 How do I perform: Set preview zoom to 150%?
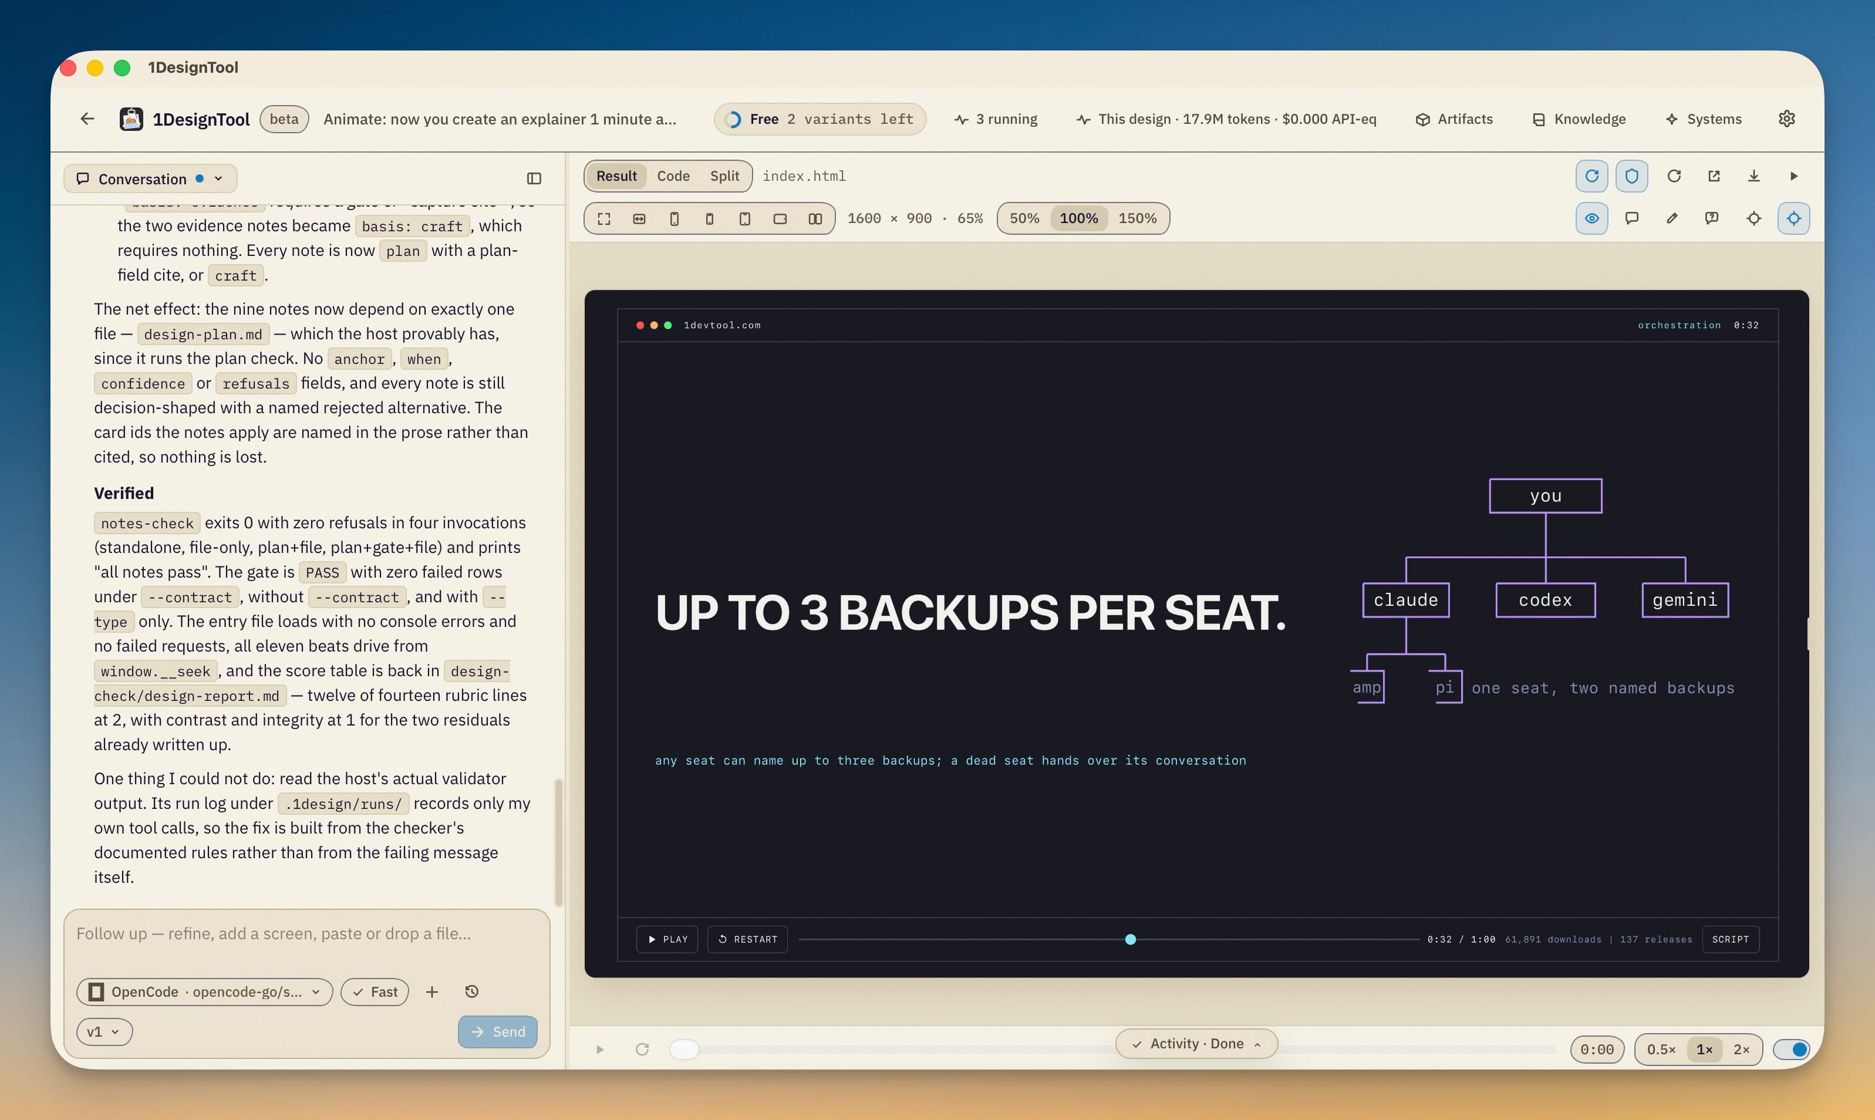pos(1137,218)
